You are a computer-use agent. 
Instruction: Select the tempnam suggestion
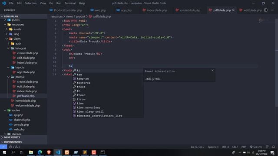point(108,79)
